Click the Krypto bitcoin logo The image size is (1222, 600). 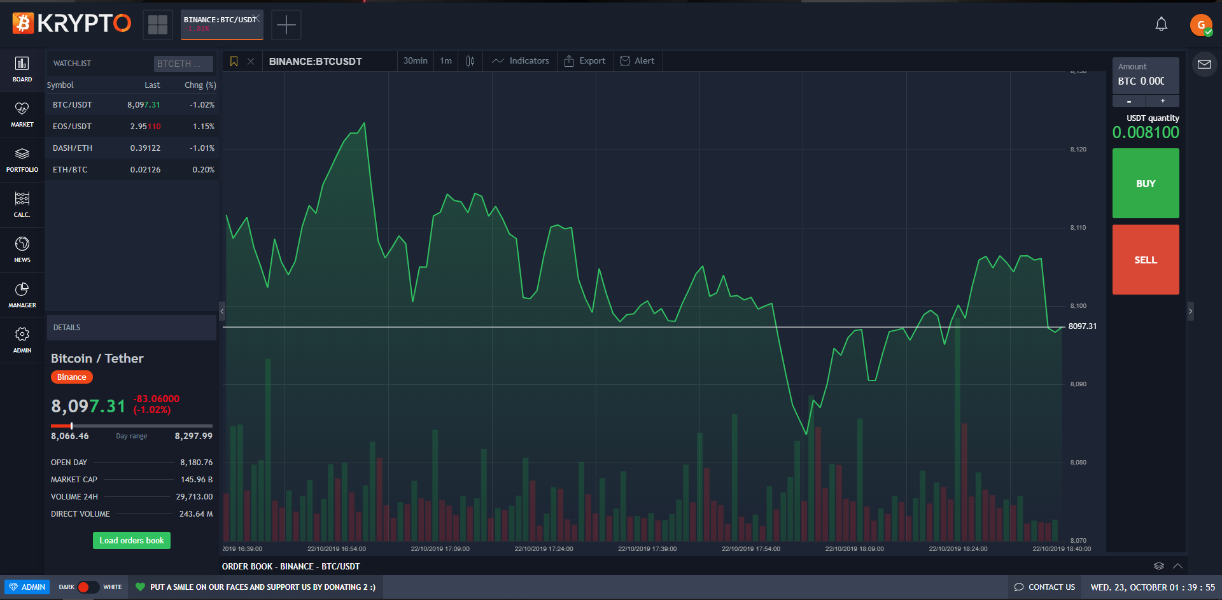click(x=71, y=24)
